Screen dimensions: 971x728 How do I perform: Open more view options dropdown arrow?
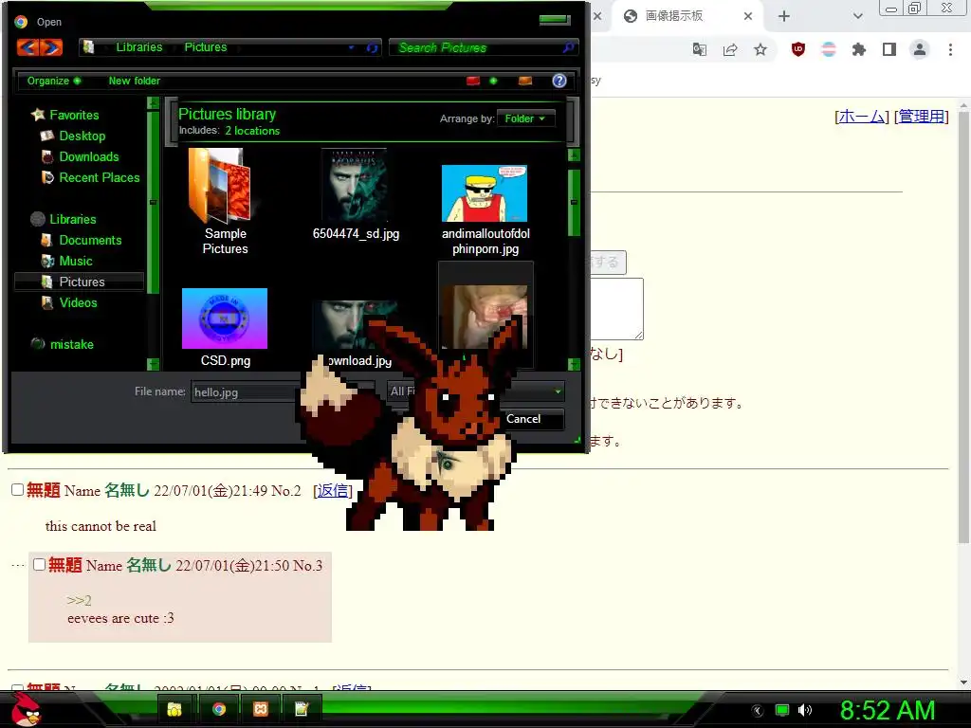point(493,81)
